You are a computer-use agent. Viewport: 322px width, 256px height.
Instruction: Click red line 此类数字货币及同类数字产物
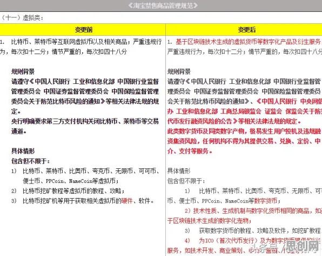244,131
